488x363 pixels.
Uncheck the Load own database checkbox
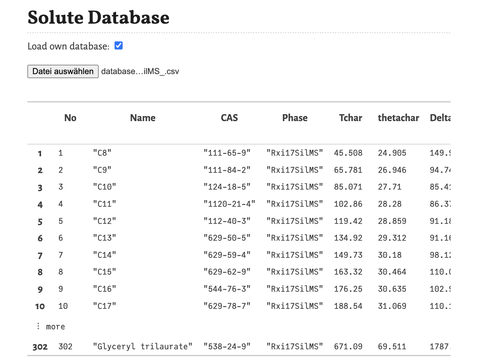coord(119,46)
